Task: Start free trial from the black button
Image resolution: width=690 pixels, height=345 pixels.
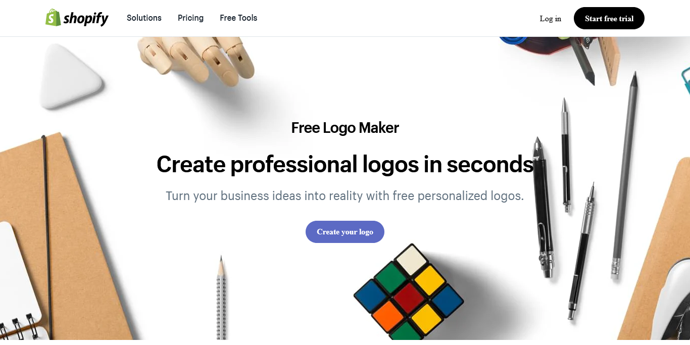Action: point(609,18)
